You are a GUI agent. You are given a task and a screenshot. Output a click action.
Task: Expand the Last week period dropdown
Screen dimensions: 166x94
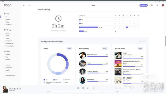pos(142,42)
